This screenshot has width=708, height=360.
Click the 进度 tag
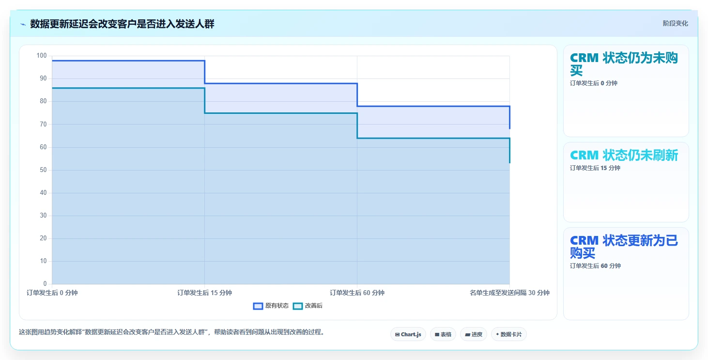pyautogui.click(x=474, y=334)
